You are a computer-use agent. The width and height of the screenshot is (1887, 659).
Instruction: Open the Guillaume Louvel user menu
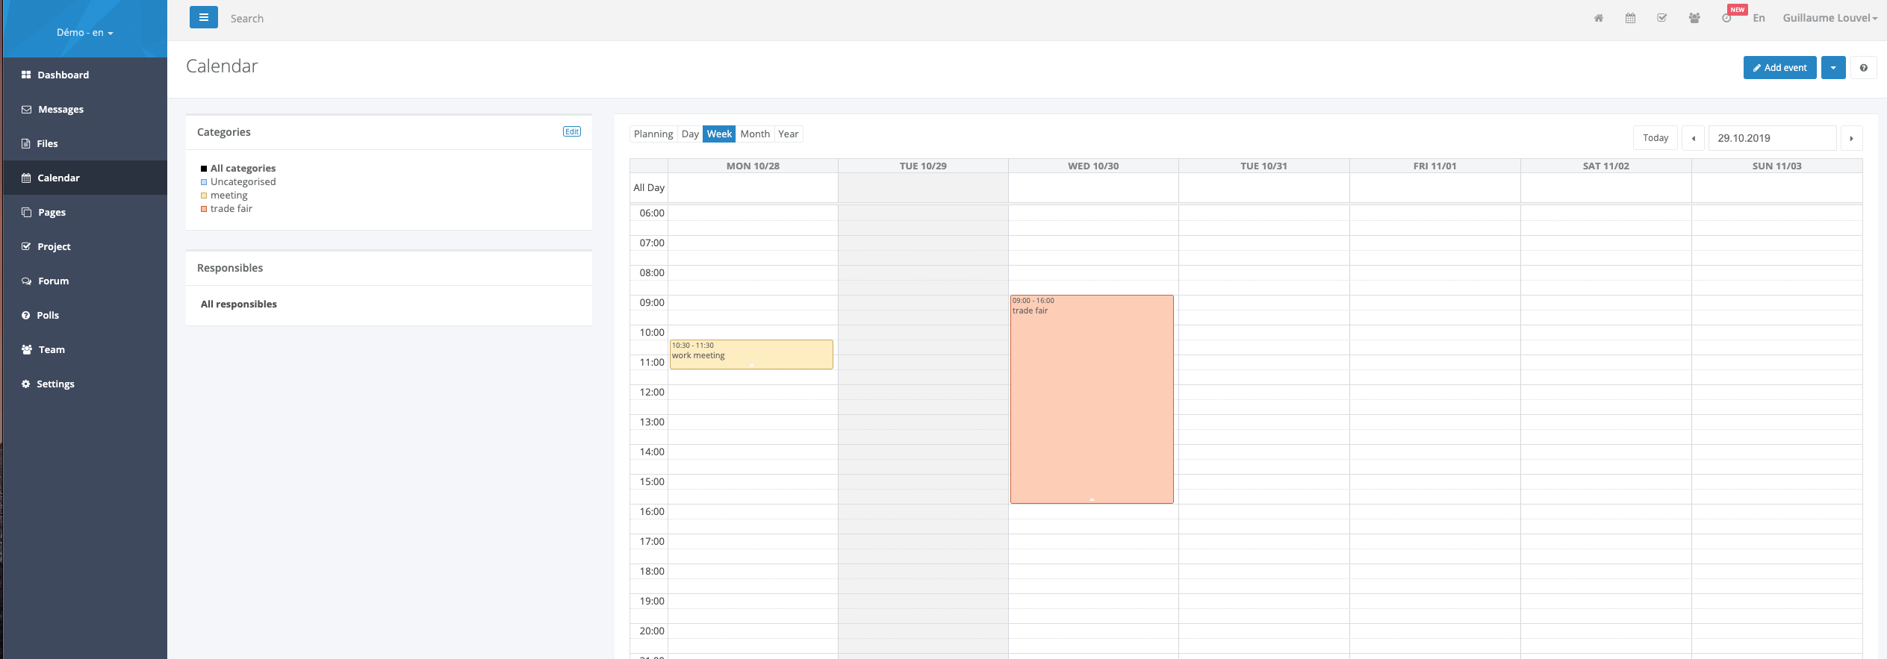coord(1829,18)
